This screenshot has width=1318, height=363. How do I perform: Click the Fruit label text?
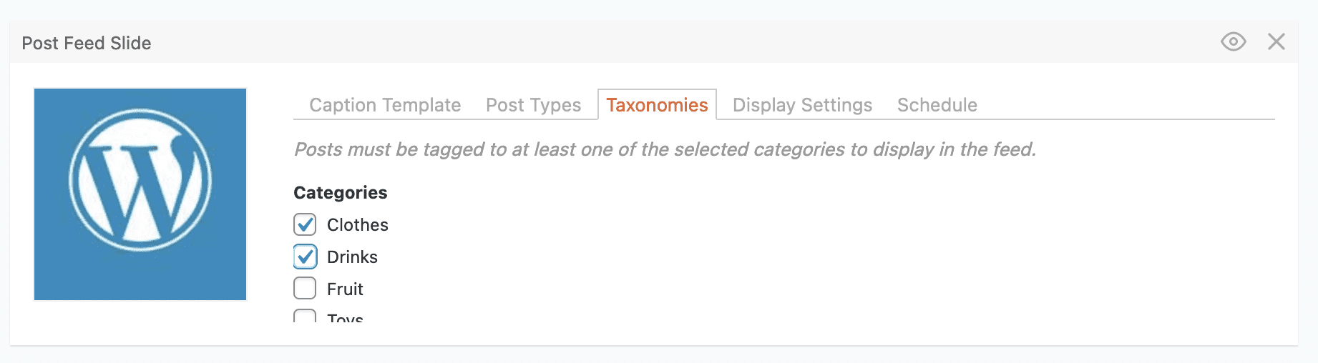point(345,289)
